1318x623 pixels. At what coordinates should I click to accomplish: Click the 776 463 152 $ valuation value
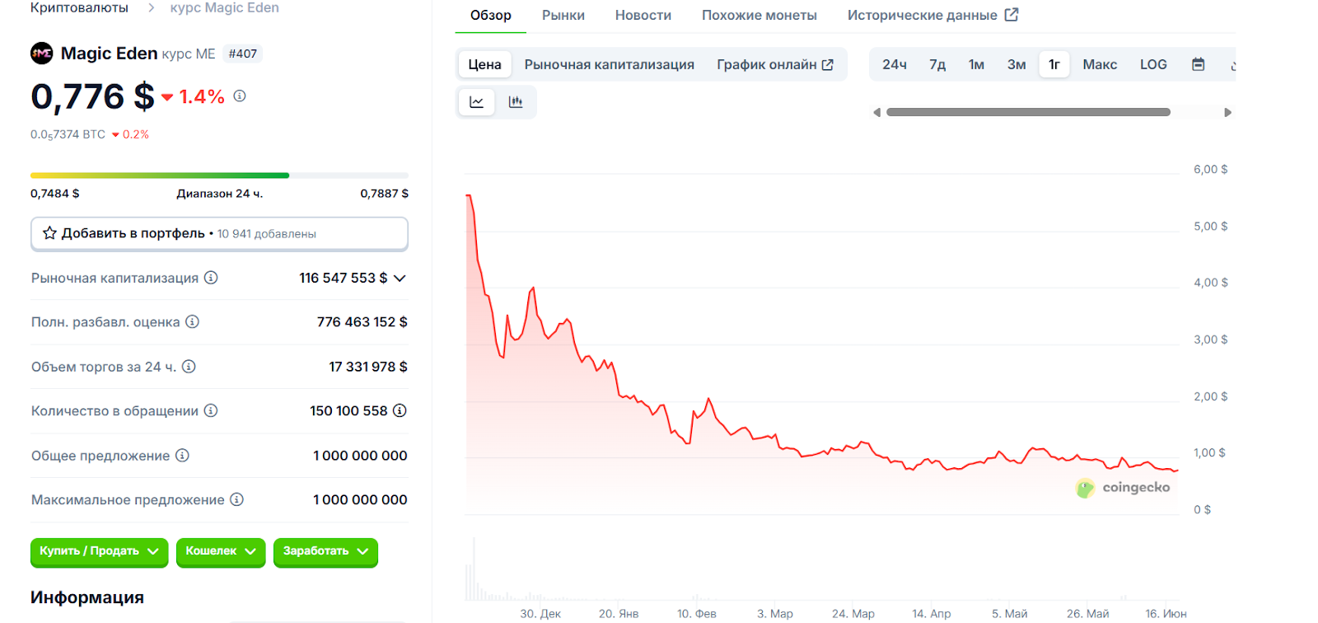(x=362, y=321)
